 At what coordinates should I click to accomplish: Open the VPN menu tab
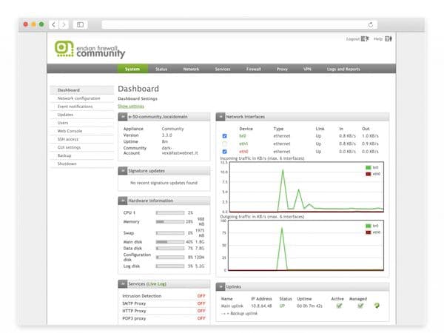[x=307, y=69]
